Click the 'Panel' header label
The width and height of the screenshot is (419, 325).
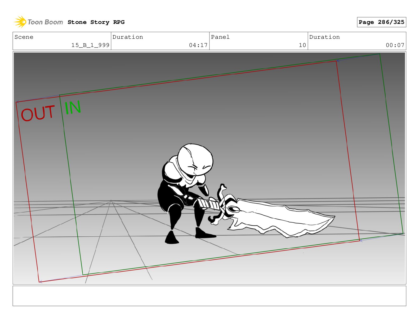click(x=220, y=37)
